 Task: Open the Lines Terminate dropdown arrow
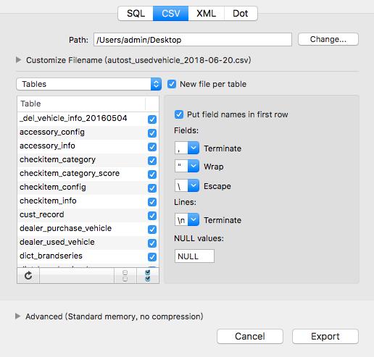pyautogui.click(x=194, y=219)
